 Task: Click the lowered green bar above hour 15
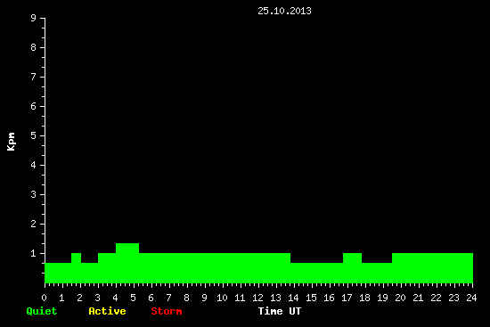(x=316, y=273)
